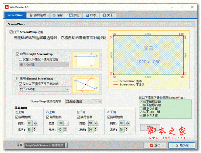Adjust 左上角 height spinner
The height and width of the screenshot is (153, 201).
tap(35, 130)
